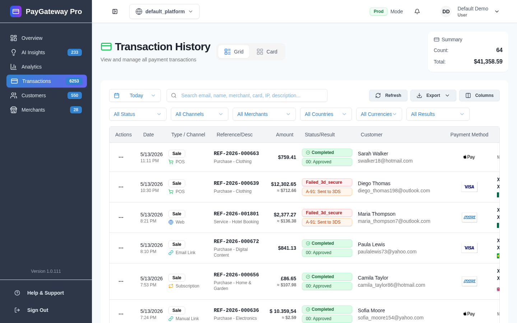Switch to Card view
Screen dimensions: 517x323
click(267, 52)
